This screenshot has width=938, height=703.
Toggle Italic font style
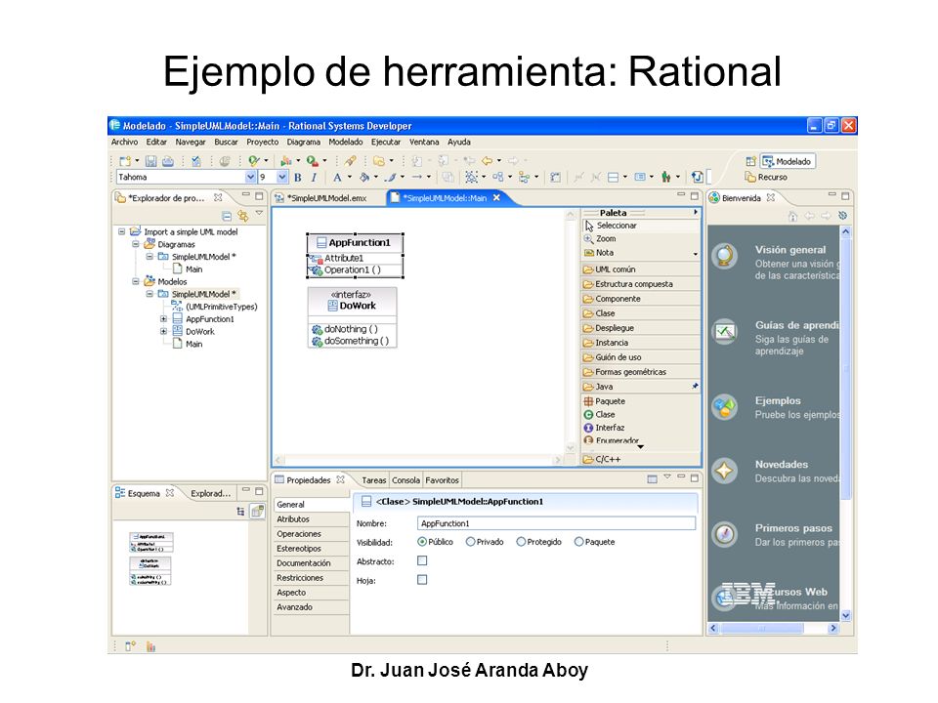(314, 177)
